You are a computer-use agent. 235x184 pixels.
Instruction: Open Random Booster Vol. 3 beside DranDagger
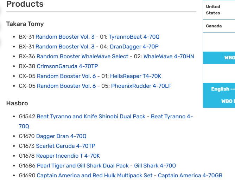(65, 47)
